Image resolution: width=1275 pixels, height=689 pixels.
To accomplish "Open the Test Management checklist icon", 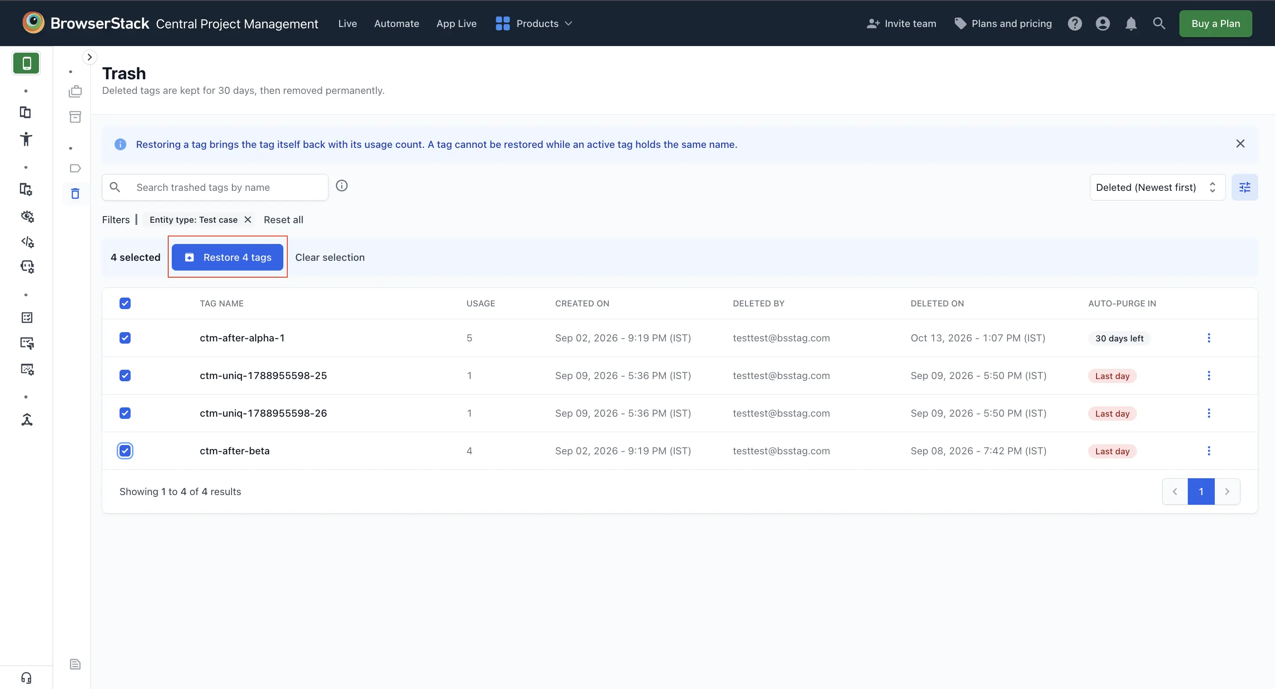I will [27, 318].
